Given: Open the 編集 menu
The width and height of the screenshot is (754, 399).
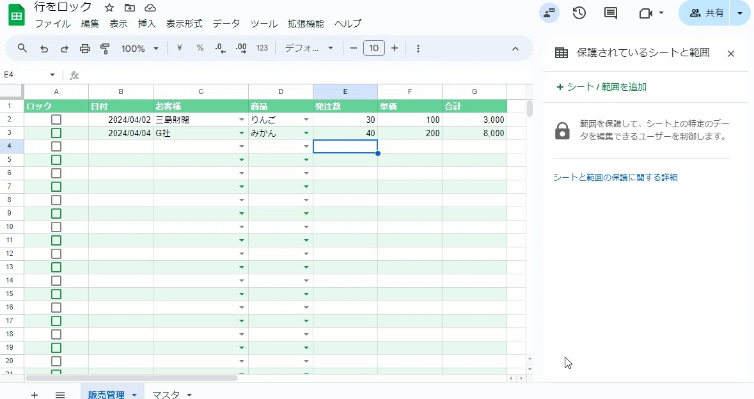Looking at the screenshot, I should tap(90, 24).
